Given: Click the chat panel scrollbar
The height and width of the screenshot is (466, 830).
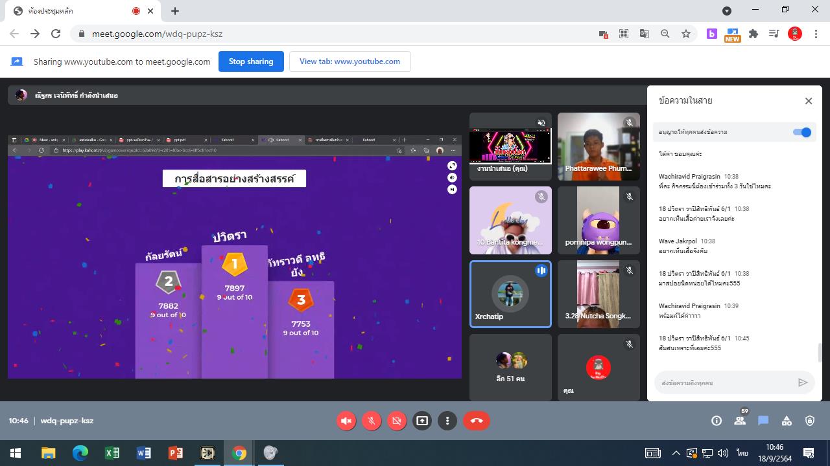Looking at the screenshot, I should coord(820,353).
